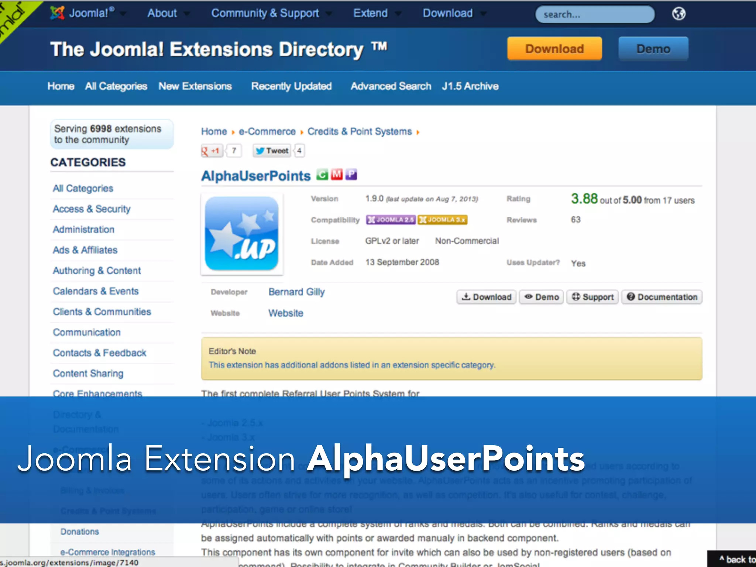This screenshot has width=756, height=567.
Task: Click Credits & Point Systems breadcrumb
Action: (x=360, y=131)
